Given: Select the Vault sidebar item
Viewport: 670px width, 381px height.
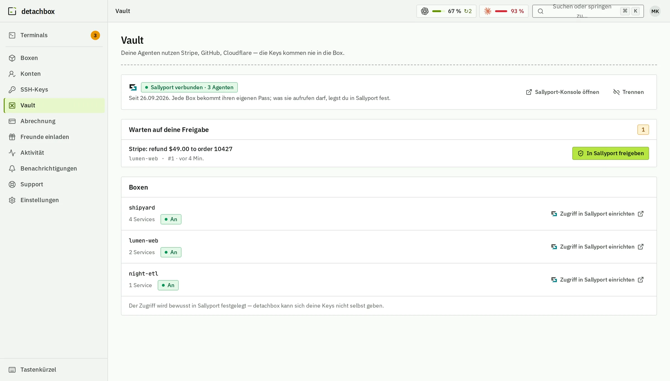Looking at the screenshot, I should pos(54,105).
